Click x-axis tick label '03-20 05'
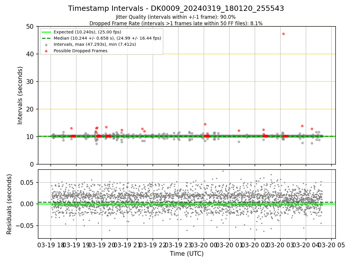Viewport: 352px width, 264px height. click(x=331, y=245)
